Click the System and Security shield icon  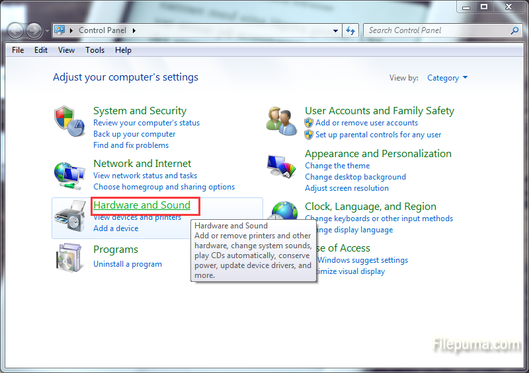[x=69, y=121]
